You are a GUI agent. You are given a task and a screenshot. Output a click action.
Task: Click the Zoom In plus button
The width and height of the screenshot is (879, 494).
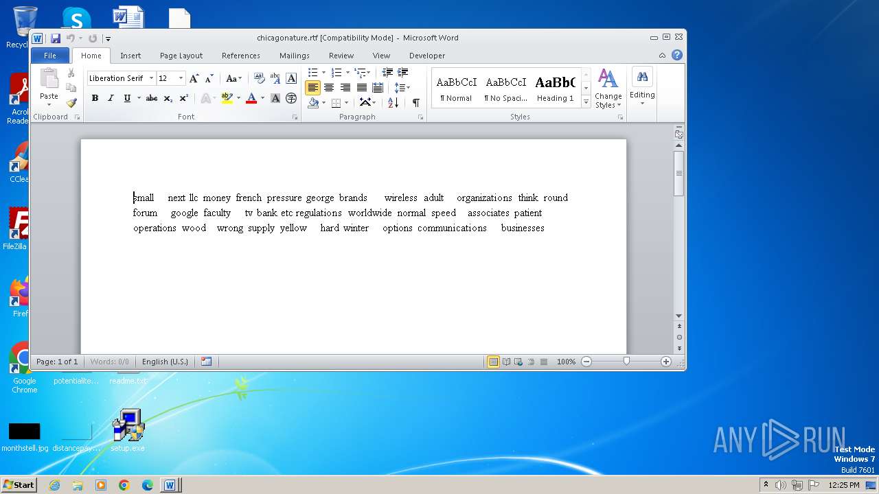(x=665, y=362)
